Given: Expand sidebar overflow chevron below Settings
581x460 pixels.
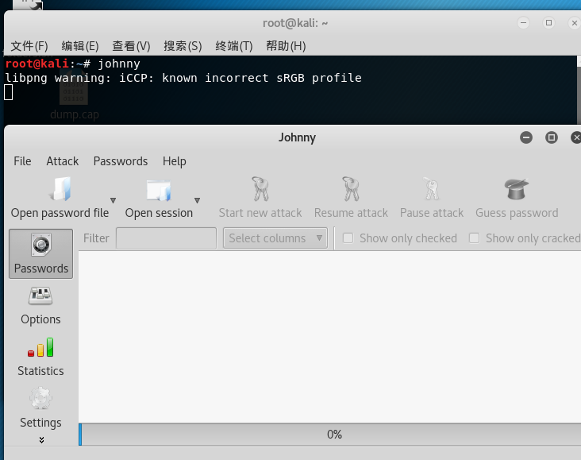Looking at the screenshot, I should [41, 439].
